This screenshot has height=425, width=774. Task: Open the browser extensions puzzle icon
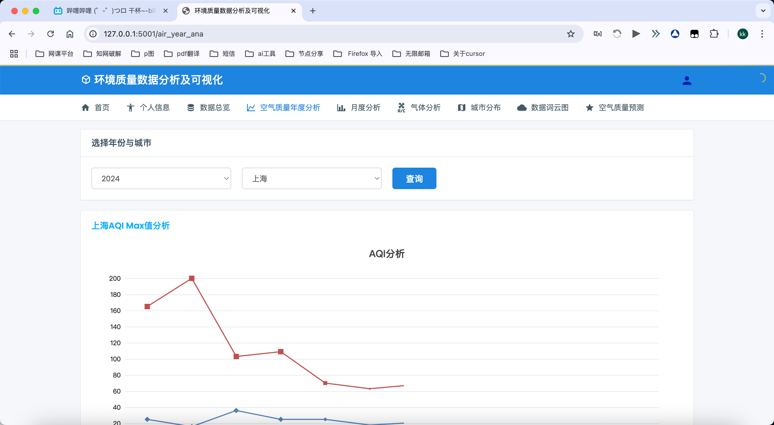click(x=714, y=34)
